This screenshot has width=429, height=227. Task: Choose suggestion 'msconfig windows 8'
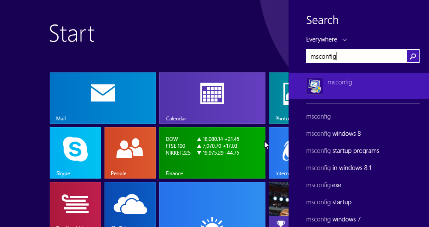coord(333,134)
